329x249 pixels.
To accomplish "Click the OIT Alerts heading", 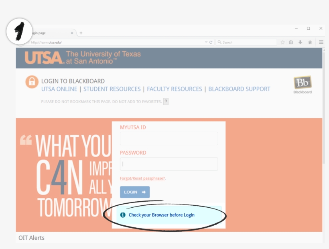I will click(31, 238).
